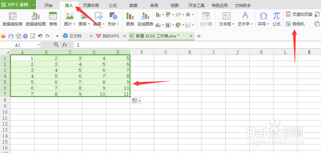Image resolution: width=321 pixels, height=153 pixels.
Task: Switch to the 数据 ribbon tab
Action: tap(133, 6)
